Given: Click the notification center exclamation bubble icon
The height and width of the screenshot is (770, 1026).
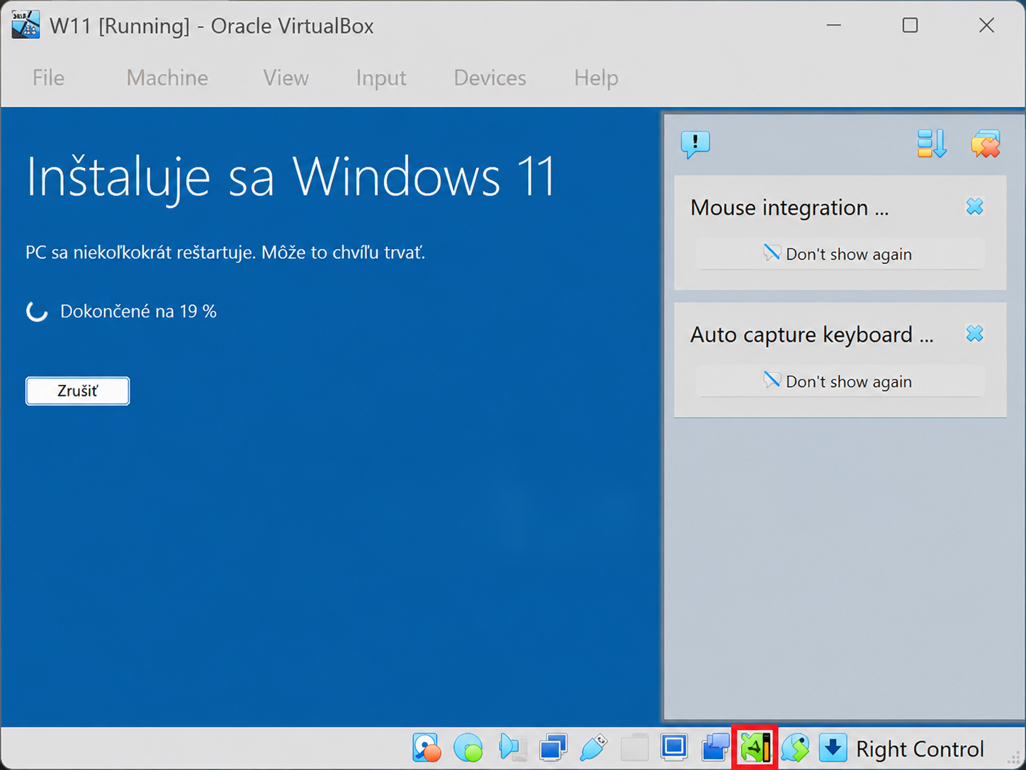Looking at the screenshot, I should pos(695,144).
